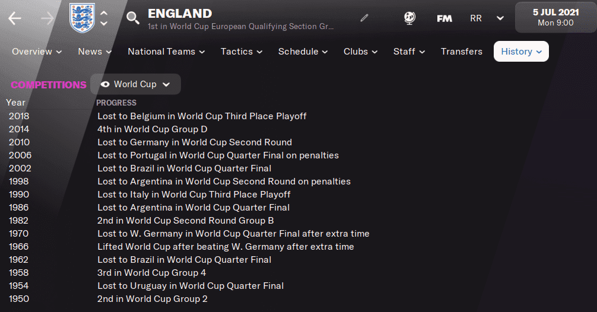Click the Year column header
597x312 pixels.
coord(16,103)
